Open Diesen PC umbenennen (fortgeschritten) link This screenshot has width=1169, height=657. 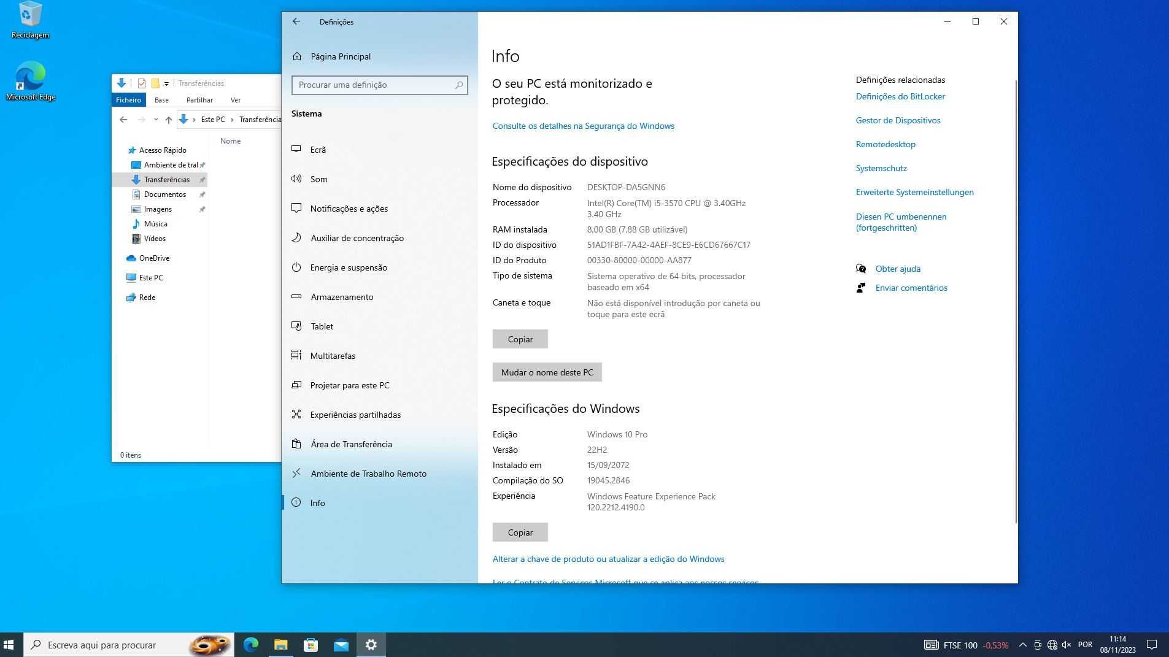coord(901,222)
